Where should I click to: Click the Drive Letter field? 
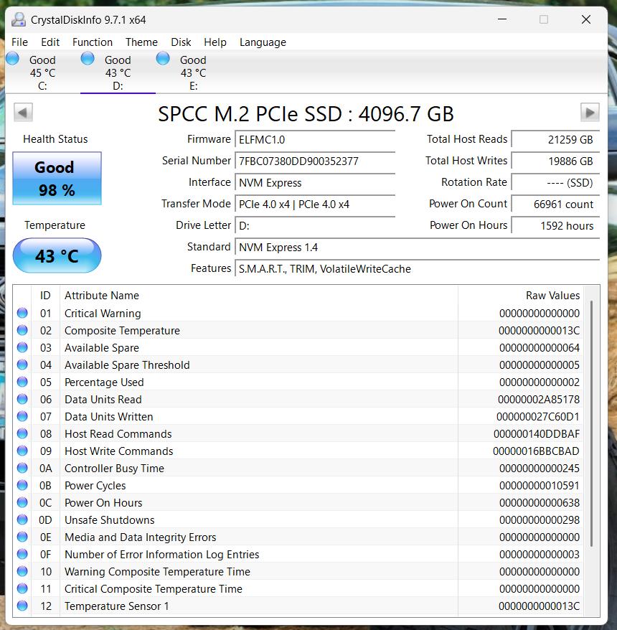[316, 226]
